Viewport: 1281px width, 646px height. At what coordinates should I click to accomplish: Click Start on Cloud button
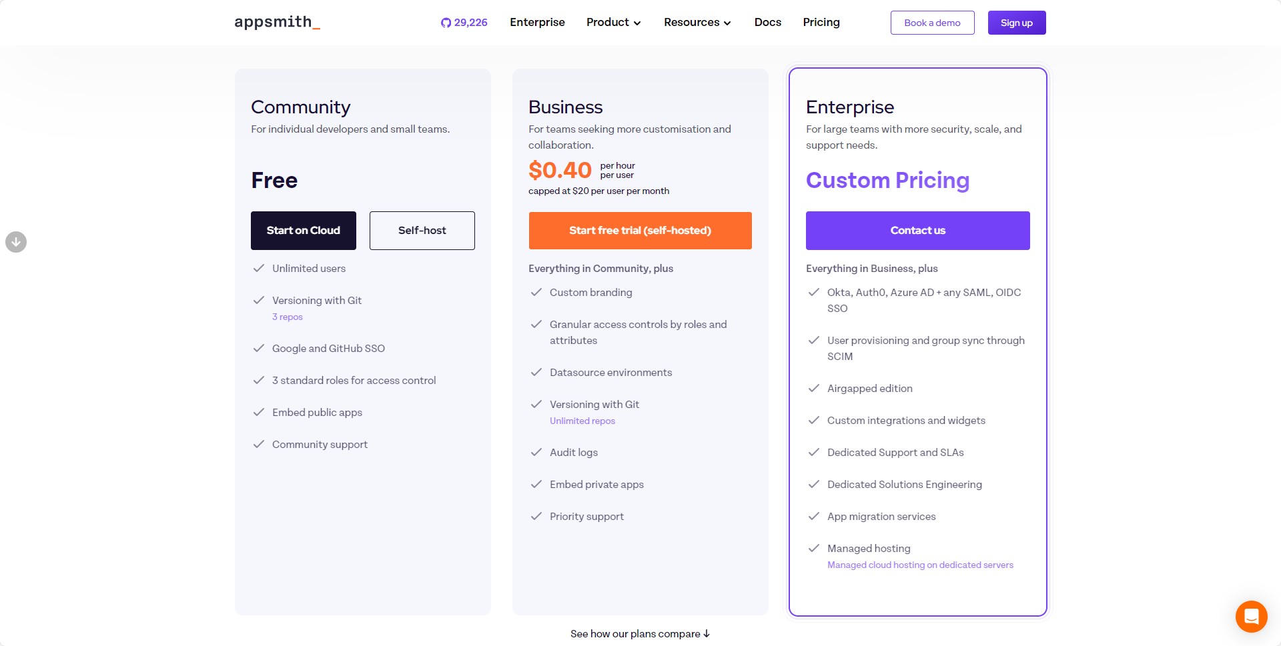[x=304, y=231]
